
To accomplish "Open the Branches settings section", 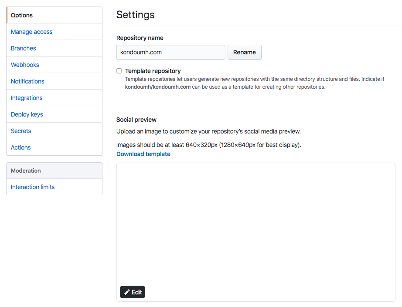I will click(x=23, y=48).
